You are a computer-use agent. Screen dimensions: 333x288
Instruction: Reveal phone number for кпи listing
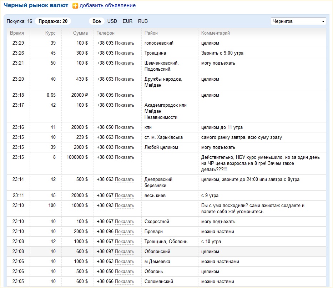(x=125, y=127)
